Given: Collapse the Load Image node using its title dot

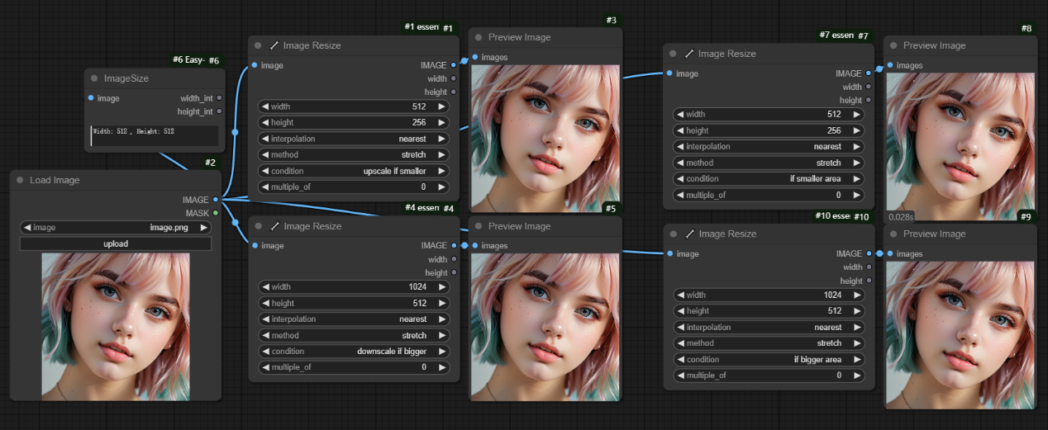Looking at the screenshot, I should 18,180.
